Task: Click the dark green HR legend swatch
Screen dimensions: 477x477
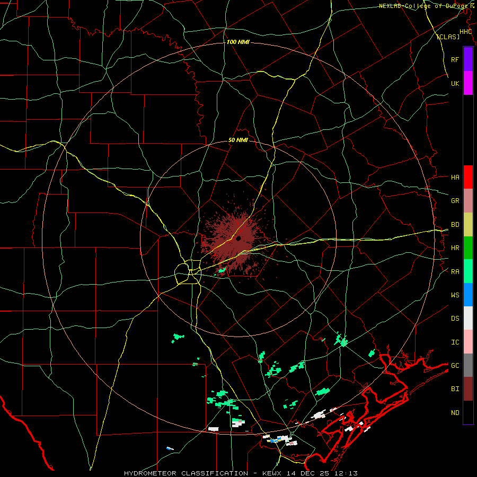Action: click(x=468, y=248)
